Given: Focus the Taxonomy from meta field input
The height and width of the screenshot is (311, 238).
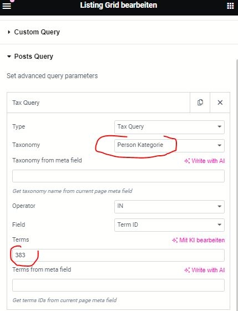Looking at the screenshot, I should point(118,176).
